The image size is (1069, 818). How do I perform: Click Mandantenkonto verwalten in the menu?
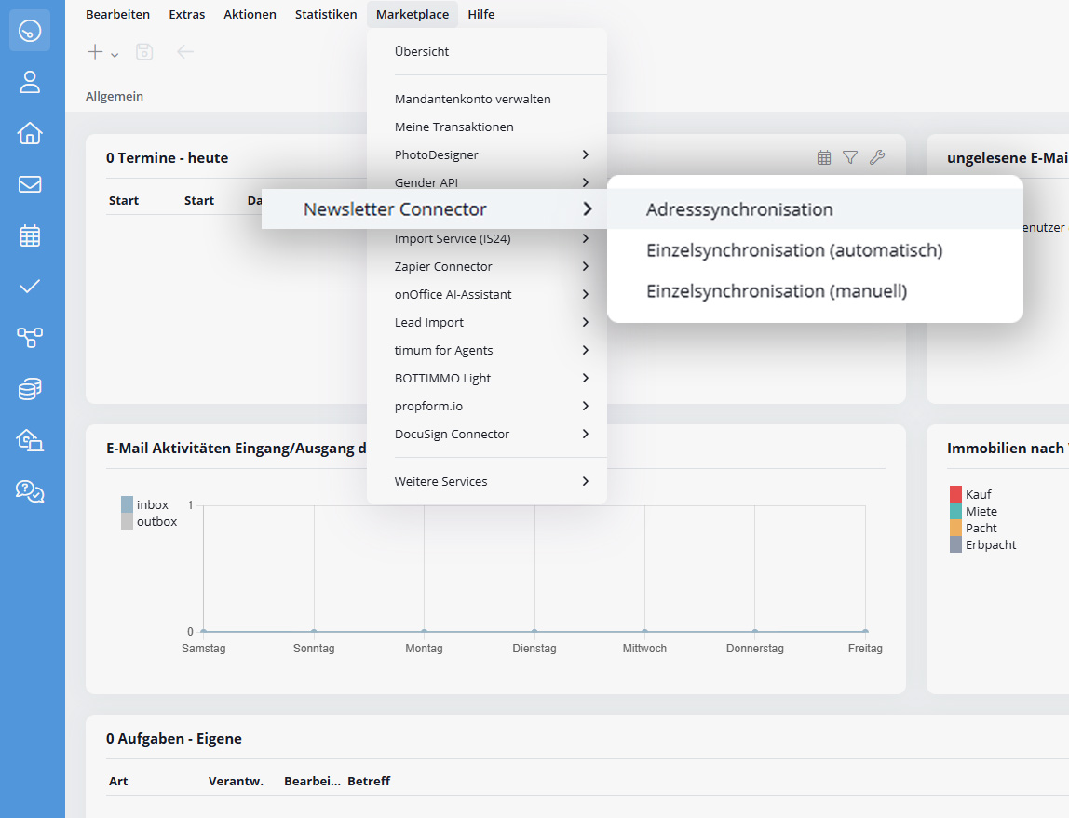tap(472, 99)
